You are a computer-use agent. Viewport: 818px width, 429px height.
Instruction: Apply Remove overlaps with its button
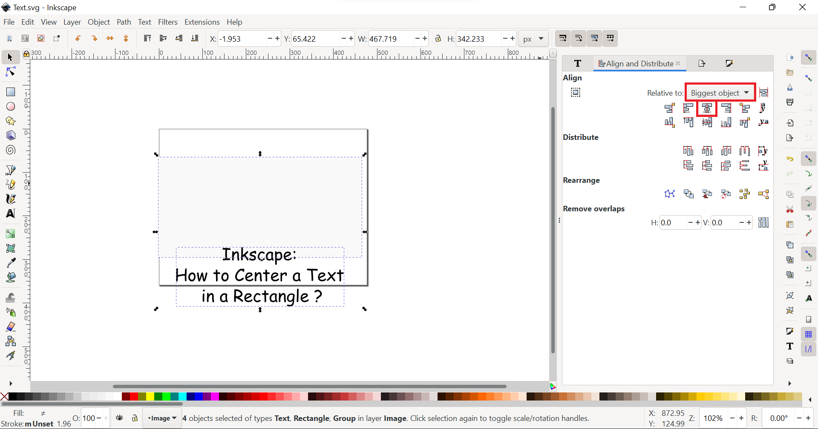click(764, 222)
